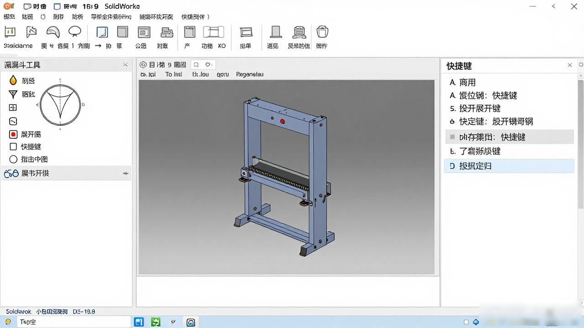Open the 公图 drawing sheet icon

point(144,32)
